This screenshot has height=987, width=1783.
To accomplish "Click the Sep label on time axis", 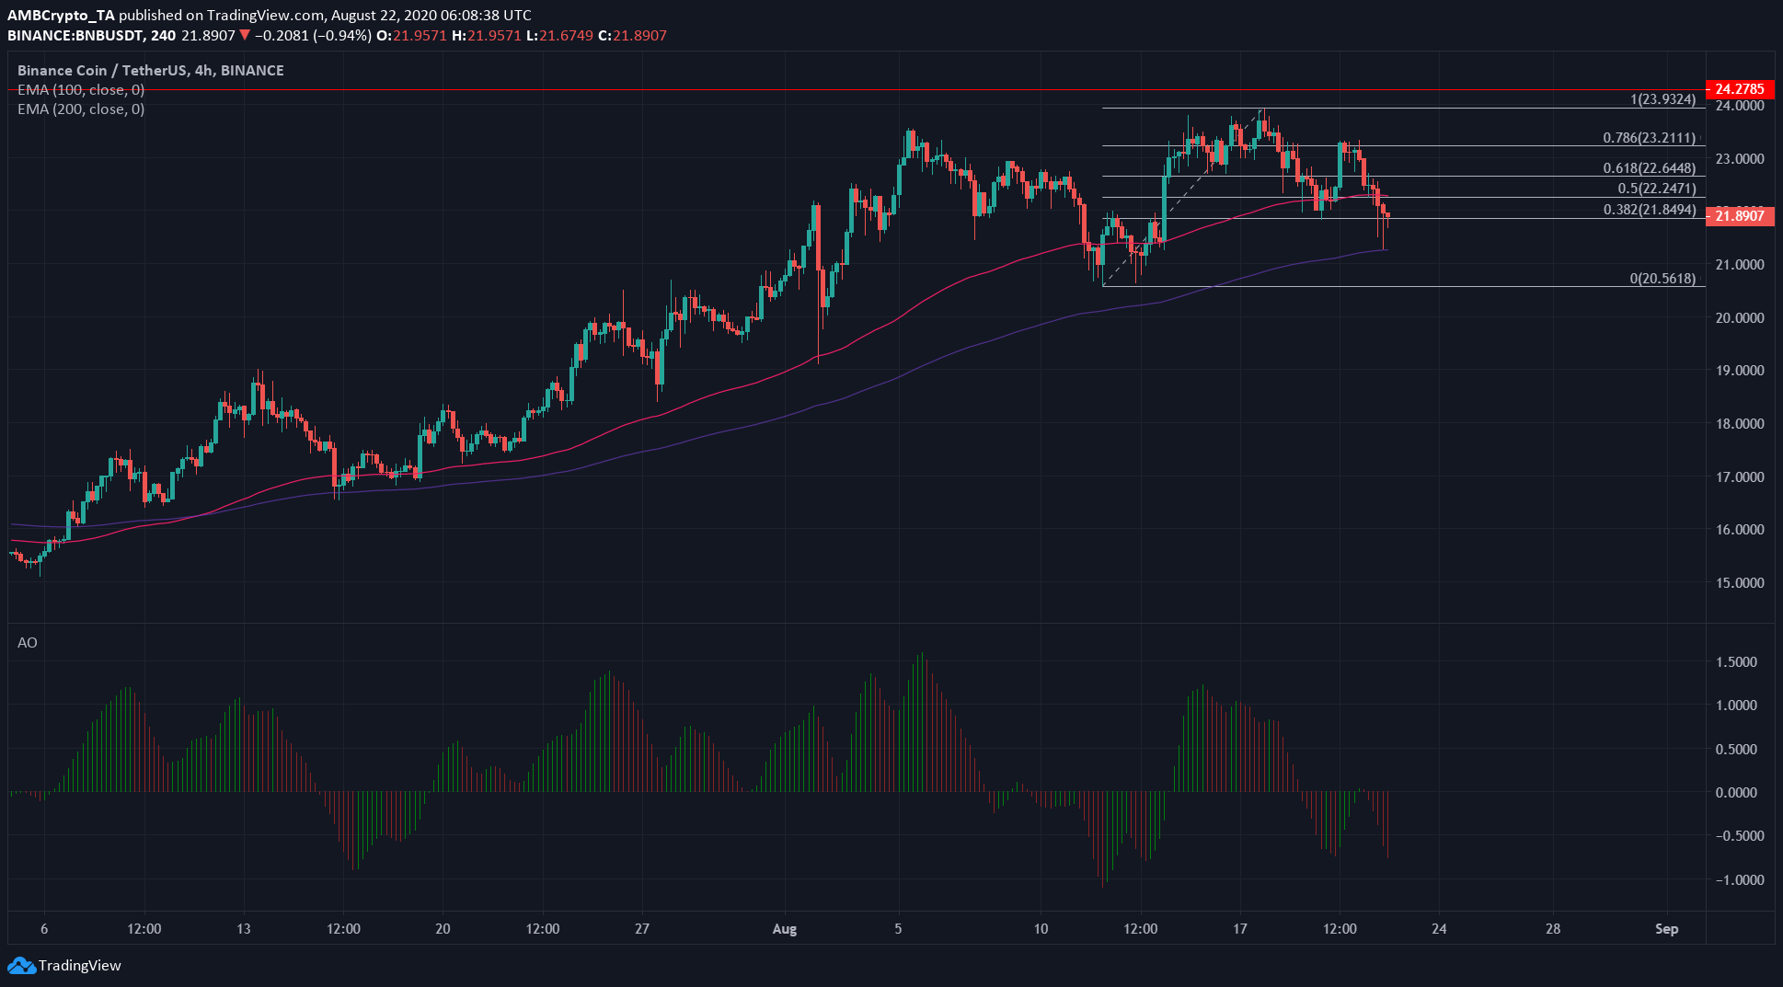I will pyautogui.click(x=1666, y=928).
